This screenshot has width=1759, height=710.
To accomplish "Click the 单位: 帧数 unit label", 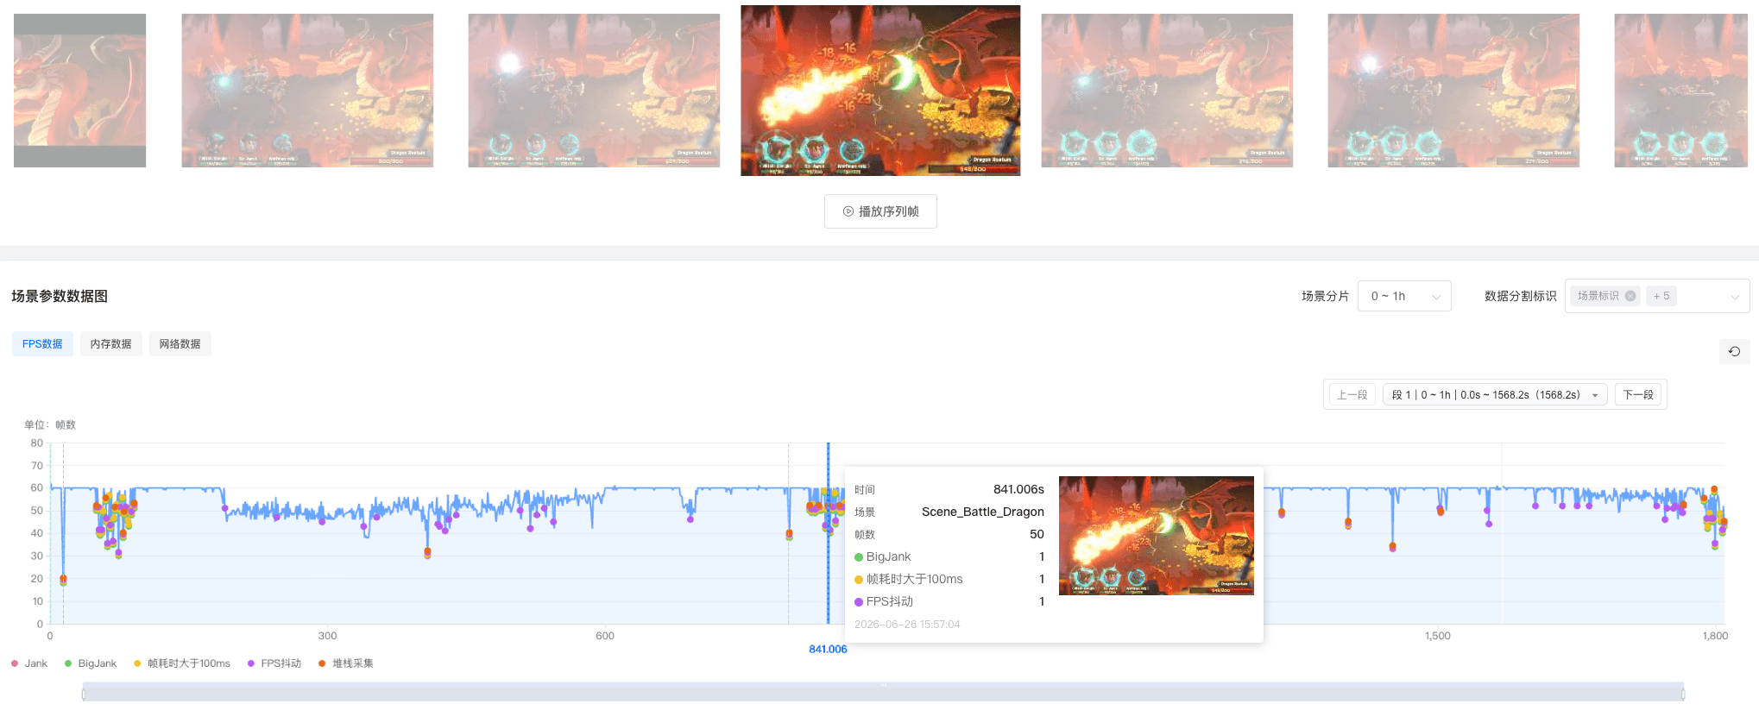I will [50, 424].
